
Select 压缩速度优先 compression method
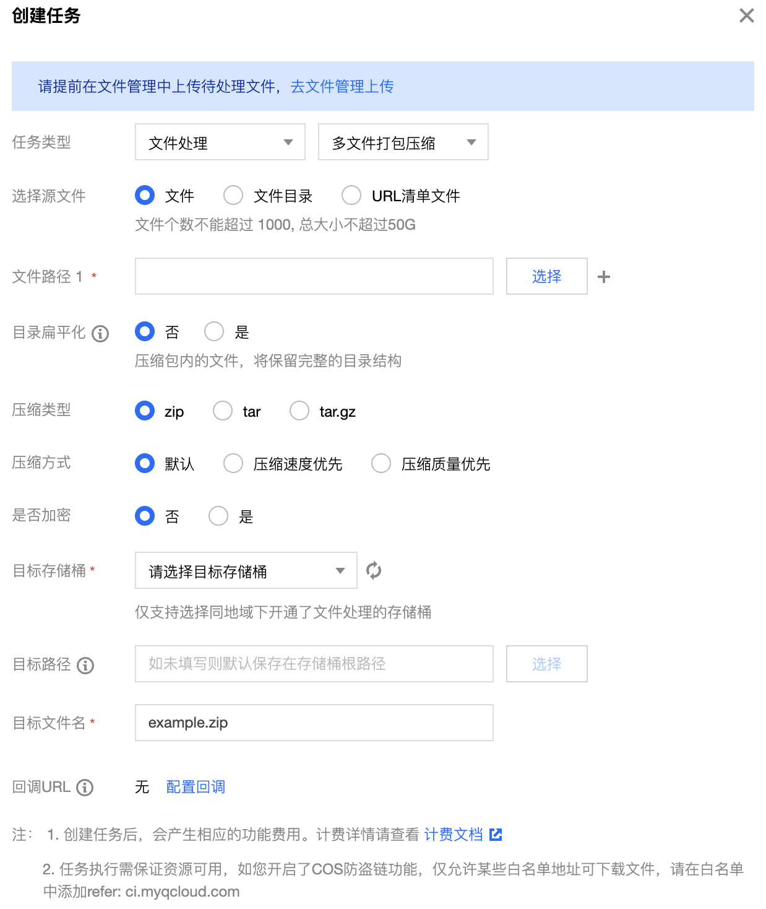[233, 464]
